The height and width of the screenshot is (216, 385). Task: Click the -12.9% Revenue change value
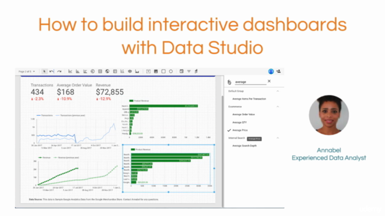coord(103,99)
